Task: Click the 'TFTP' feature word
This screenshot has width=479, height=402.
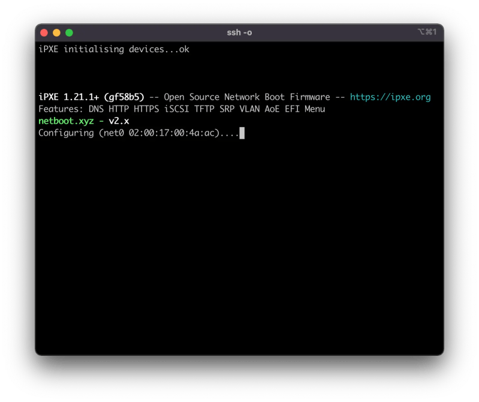Action: coord(204,109)
